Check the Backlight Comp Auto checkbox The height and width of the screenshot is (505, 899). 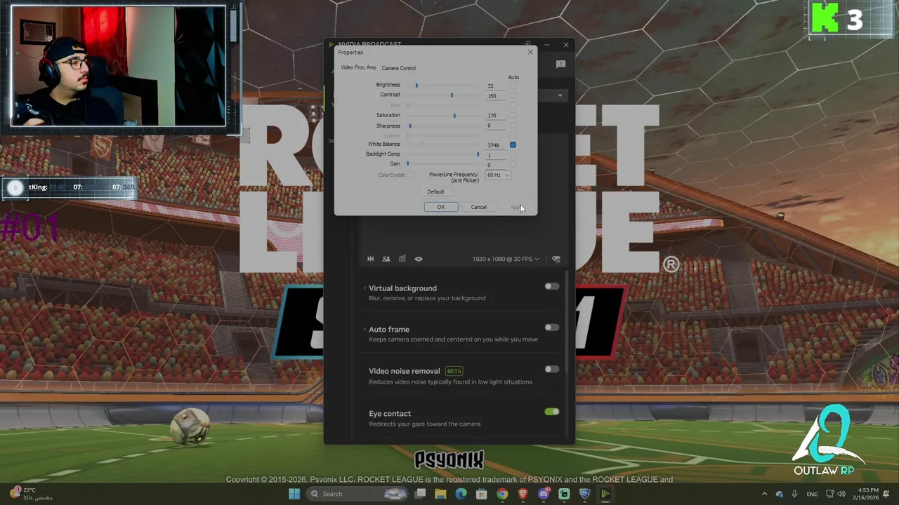click(x=513, y=154)
